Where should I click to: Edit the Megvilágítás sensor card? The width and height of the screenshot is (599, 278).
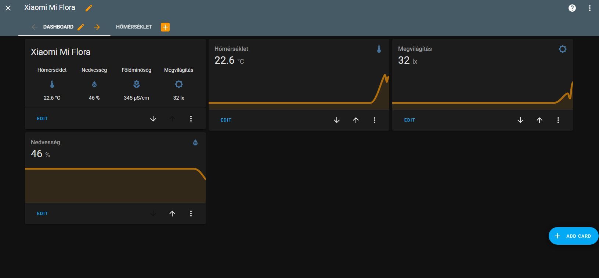pyautogui.click(x=409, y=120)
